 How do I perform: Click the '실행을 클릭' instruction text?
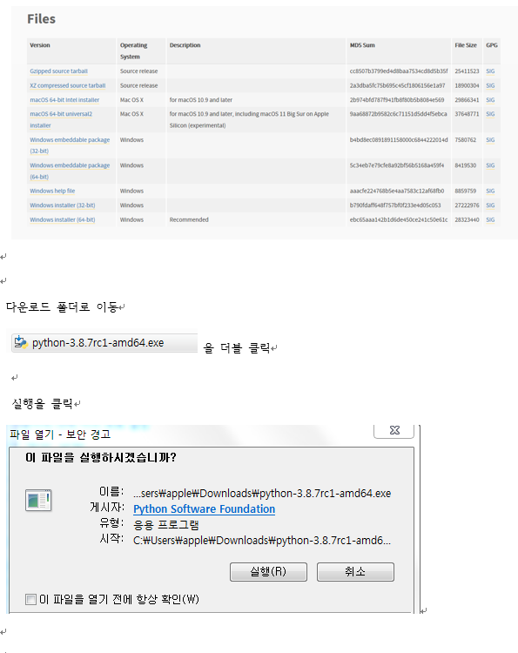click(x=42, y=403)
